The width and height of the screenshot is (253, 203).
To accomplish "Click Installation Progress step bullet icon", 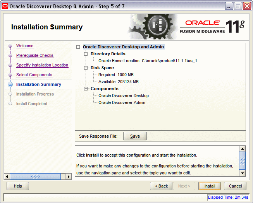I will pyautogui.click(x=10, y=94).
